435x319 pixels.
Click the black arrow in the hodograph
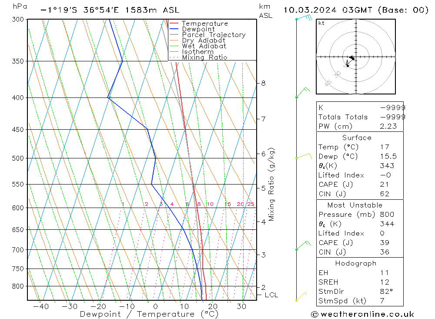pyautogui.click(x=351, y=58)
